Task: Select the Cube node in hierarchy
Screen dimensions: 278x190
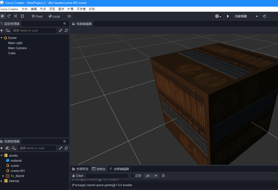Action: (12, 53)
